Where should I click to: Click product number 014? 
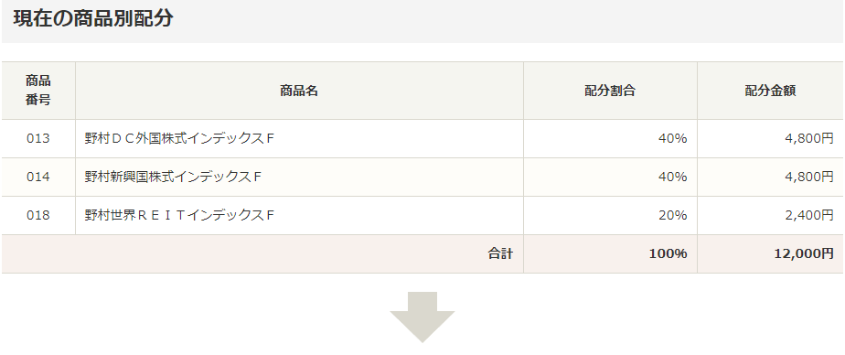(x=38, y=177)
